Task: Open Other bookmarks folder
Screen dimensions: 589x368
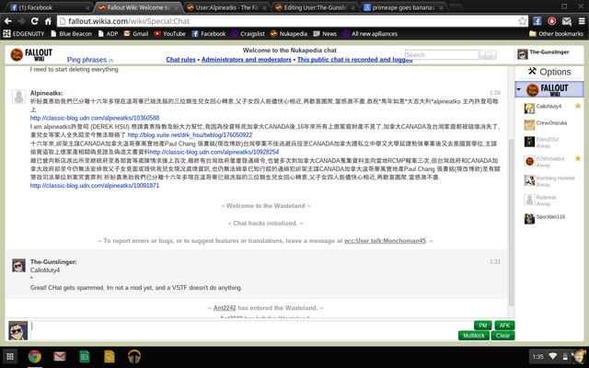Action: (556, 34)
